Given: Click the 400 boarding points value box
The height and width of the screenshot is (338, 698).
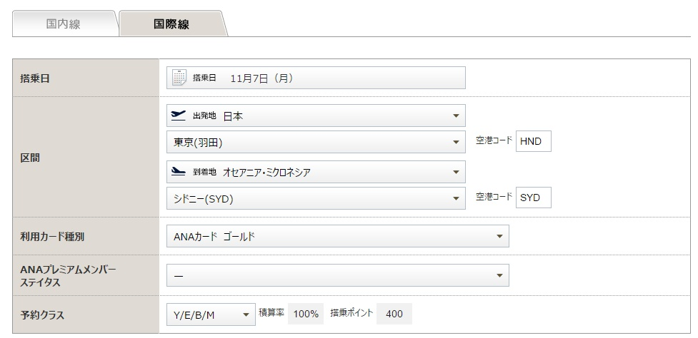Looking at the screenshot, I should [394, 314].
